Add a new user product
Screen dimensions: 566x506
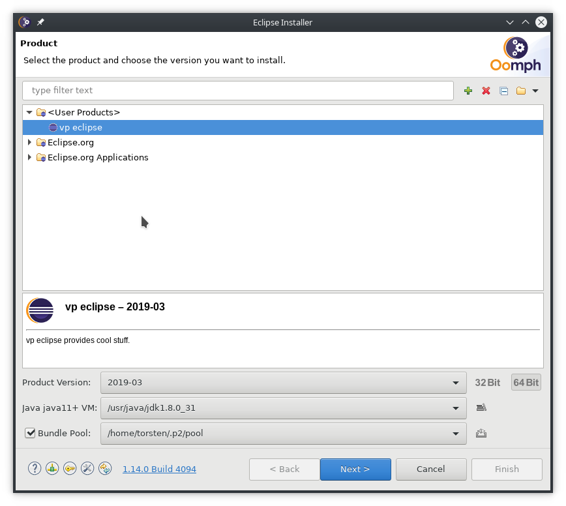(x=468, y=91)
